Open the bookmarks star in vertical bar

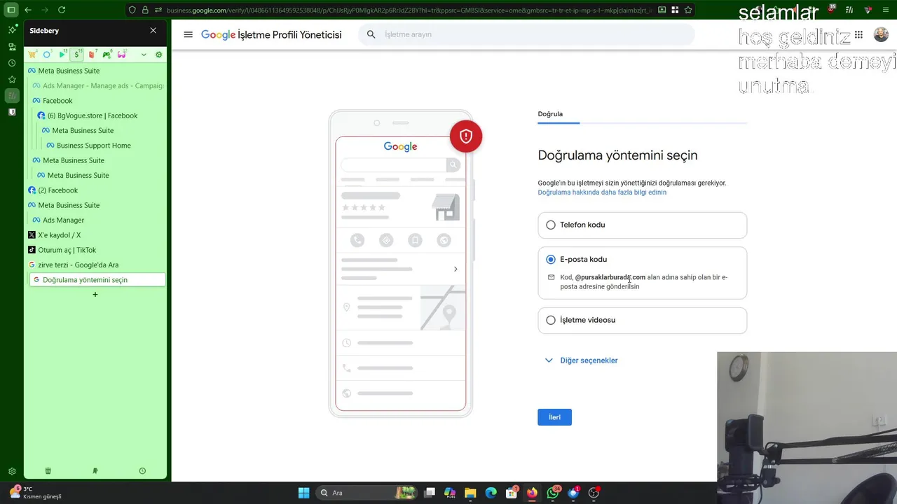[12, 79]
